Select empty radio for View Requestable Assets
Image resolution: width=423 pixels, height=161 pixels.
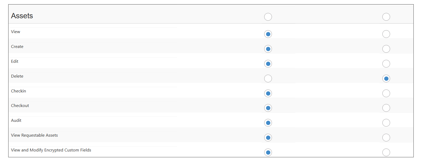click(386, 138)
